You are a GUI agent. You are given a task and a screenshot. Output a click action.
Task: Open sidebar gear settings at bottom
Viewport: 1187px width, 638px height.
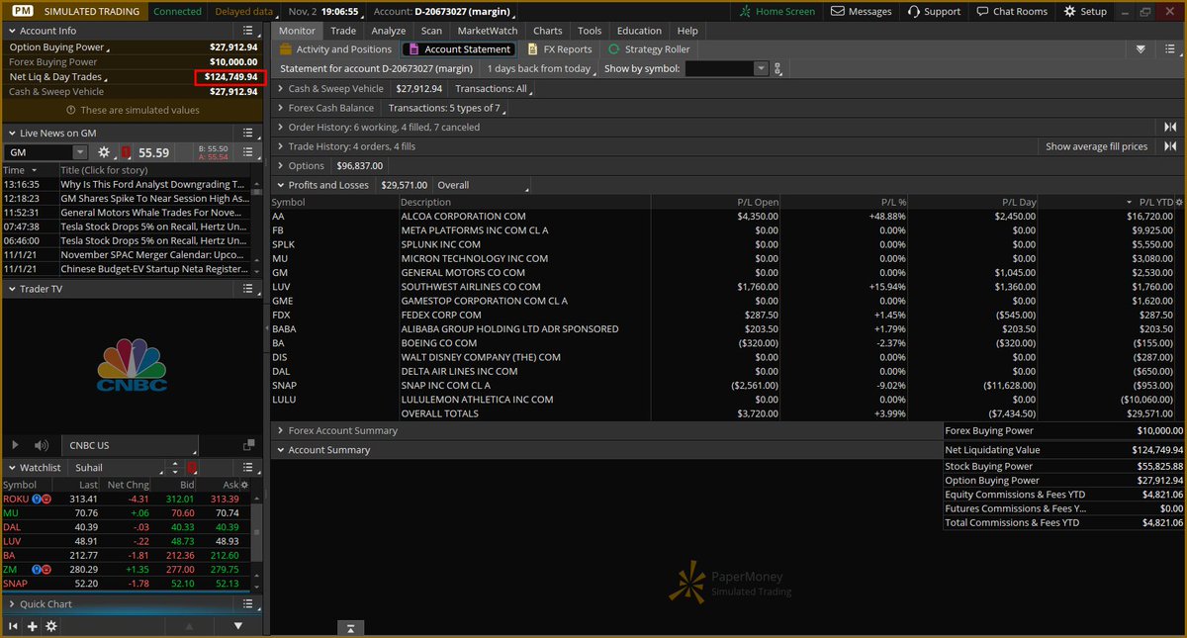pyautogui.click(x=51, y=626)
